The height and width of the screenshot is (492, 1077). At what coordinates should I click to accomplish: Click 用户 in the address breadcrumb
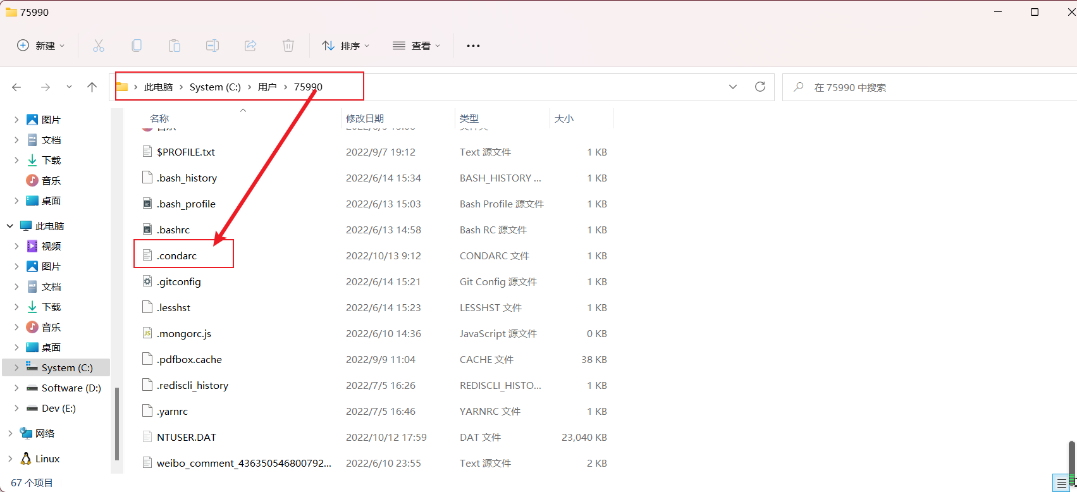point(267,87)
